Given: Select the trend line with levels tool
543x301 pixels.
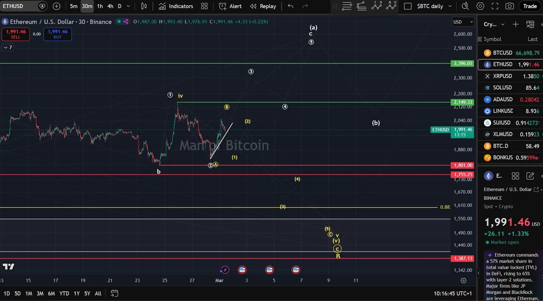Looking at the screenshot, I should pos(361,6).
